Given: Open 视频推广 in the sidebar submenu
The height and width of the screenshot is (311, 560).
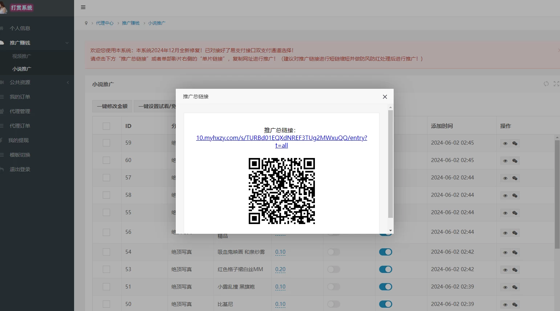Looking at the screenshot, I should 22,56.
